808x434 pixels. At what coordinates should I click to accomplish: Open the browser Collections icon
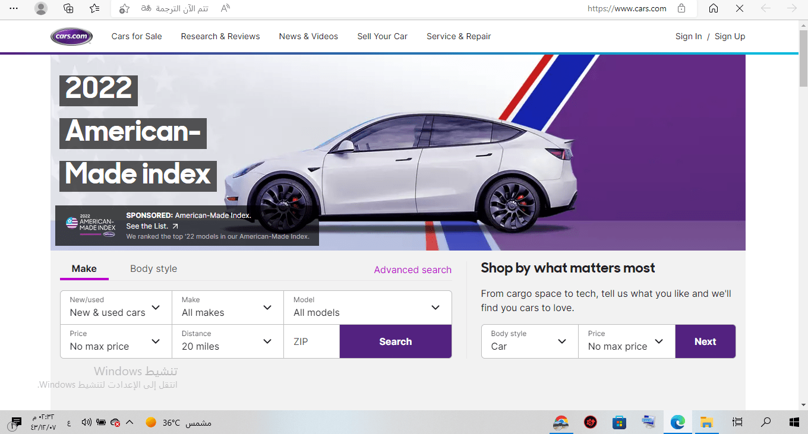point(68,8)
